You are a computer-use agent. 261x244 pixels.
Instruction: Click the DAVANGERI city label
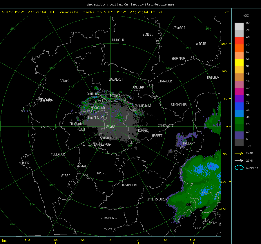[130, 185]
